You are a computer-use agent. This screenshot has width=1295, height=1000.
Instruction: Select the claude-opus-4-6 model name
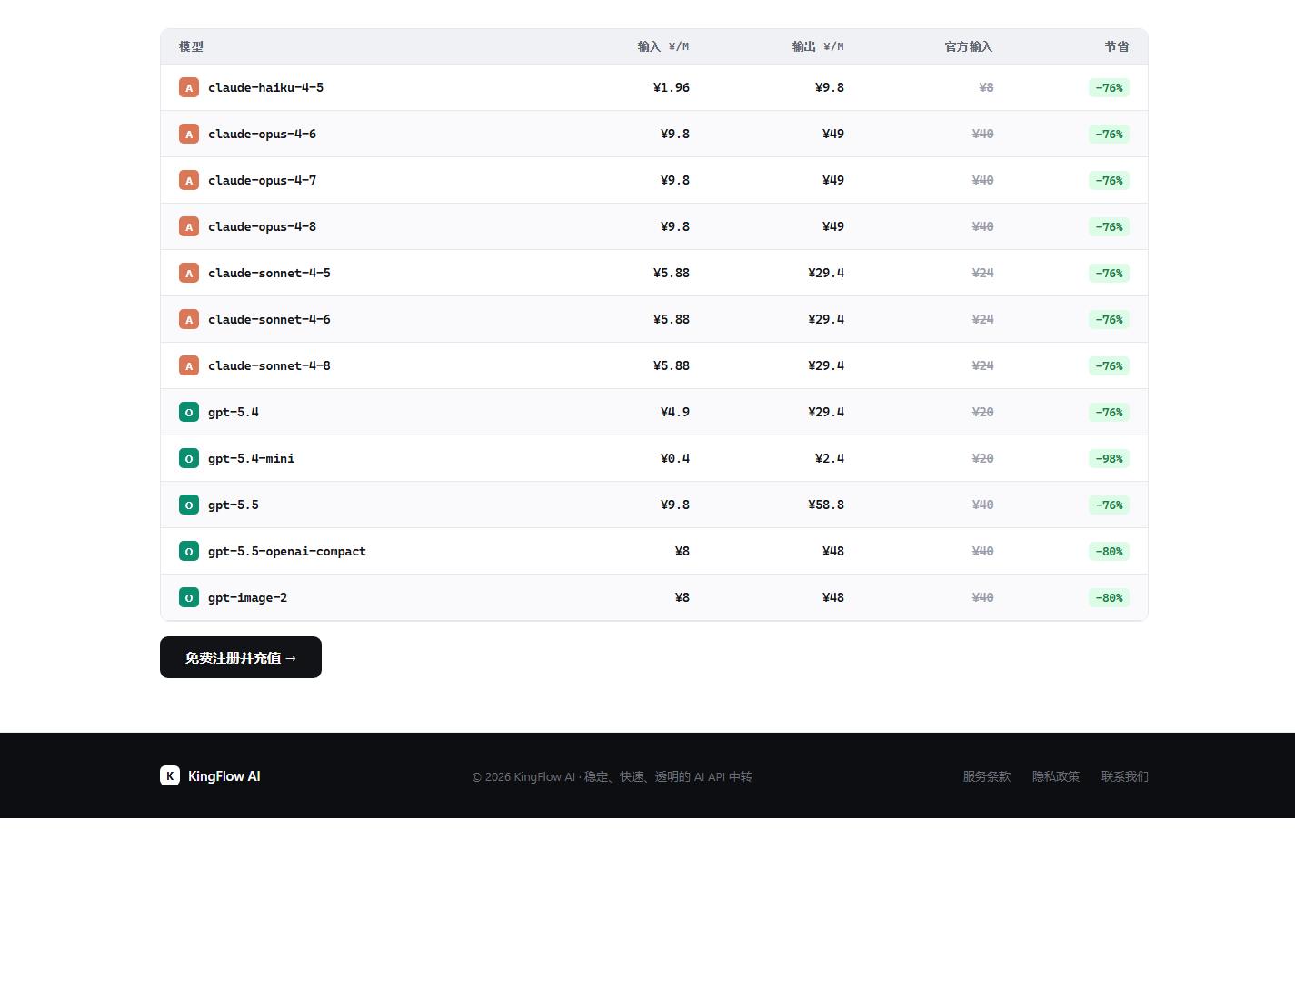262,134
